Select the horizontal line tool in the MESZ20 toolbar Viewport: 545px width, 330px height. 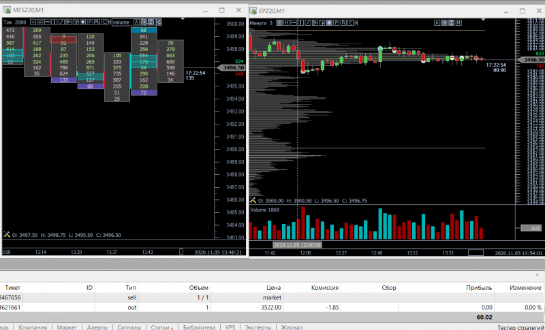[47, 22]
